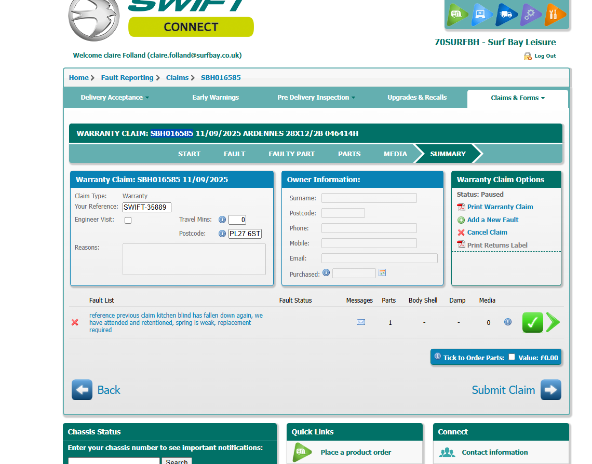Click the chassis Search button
The width and height of the screenshot is (592, 464).
coord(177,461)
